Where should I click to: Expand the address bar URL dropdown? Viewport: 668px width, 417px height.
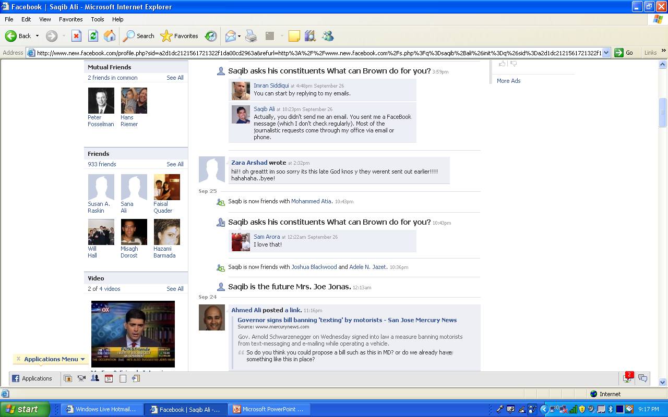coord(606,53)
